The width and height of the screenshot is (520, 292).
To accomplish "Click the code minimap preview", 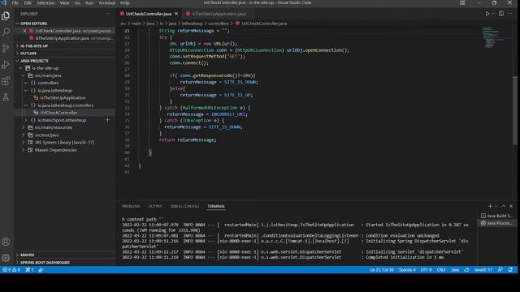I will pos(493,37).
